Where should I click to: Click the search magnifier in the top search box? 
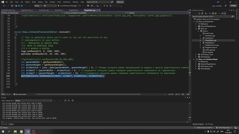pos(112,2)
